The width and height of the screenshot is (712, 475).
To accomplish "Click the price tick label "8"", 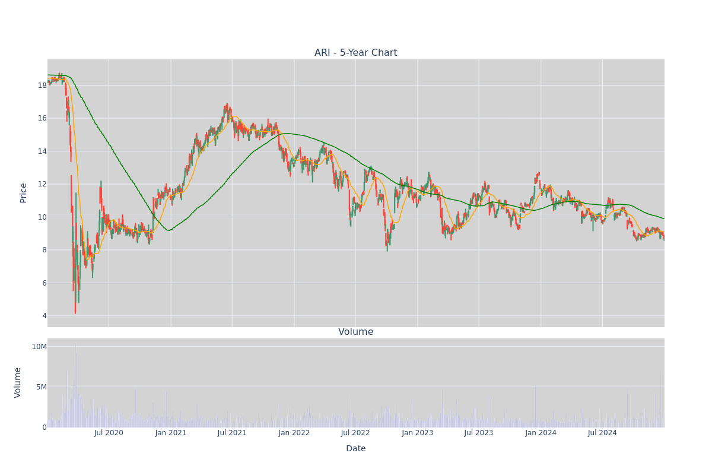I will [x=44, y=250].
